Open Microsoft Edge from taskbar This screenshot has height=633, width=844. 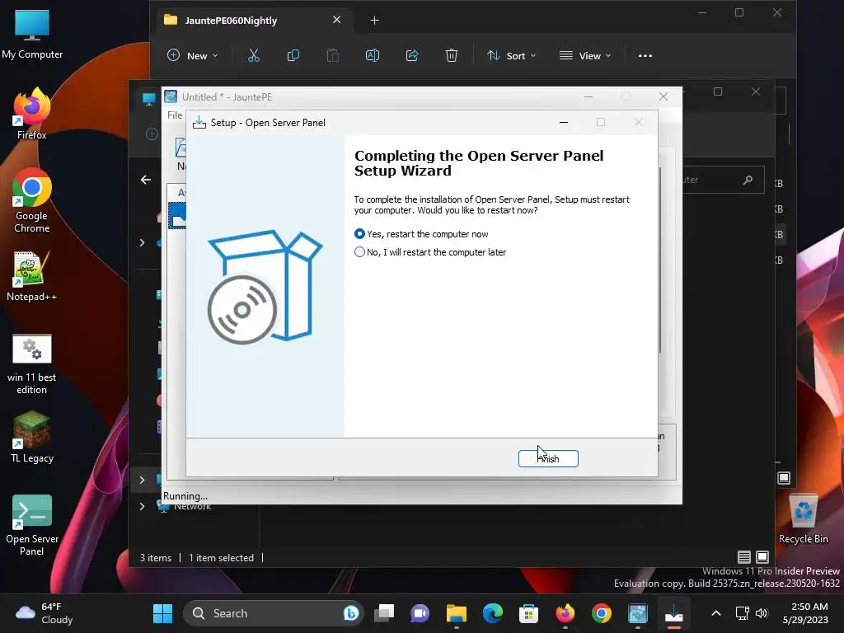(x=493, y=613)
